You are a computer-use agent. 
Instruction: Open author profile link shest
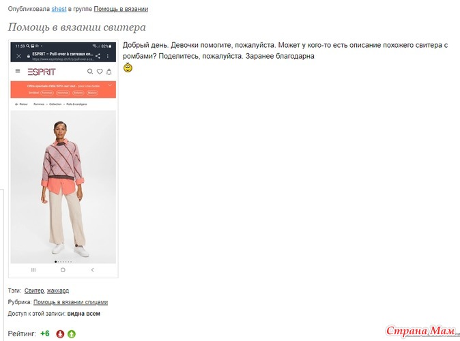coord(59,9)
